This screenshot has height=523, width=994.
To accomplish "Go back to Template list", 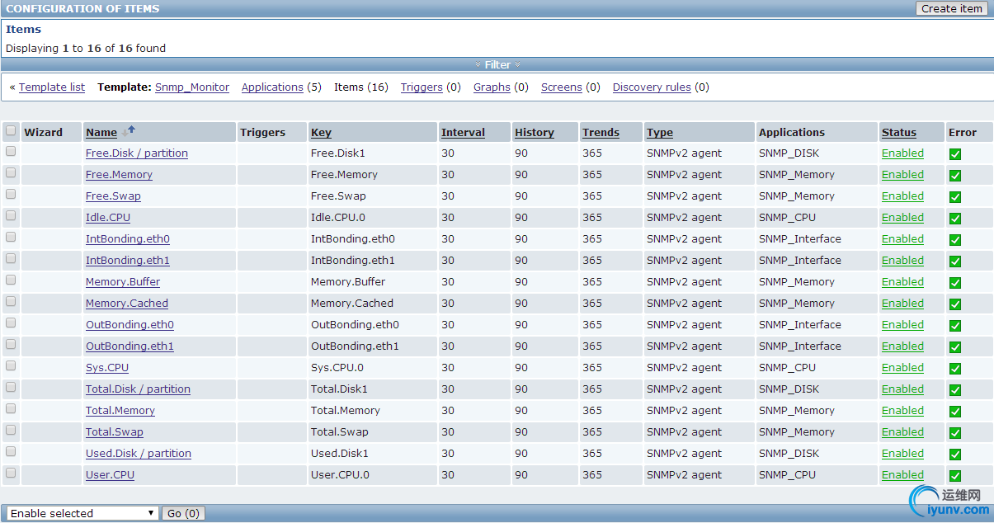I will [52, 87].
